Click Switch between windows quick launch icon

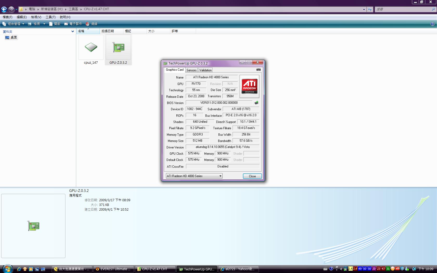point(37,269)
